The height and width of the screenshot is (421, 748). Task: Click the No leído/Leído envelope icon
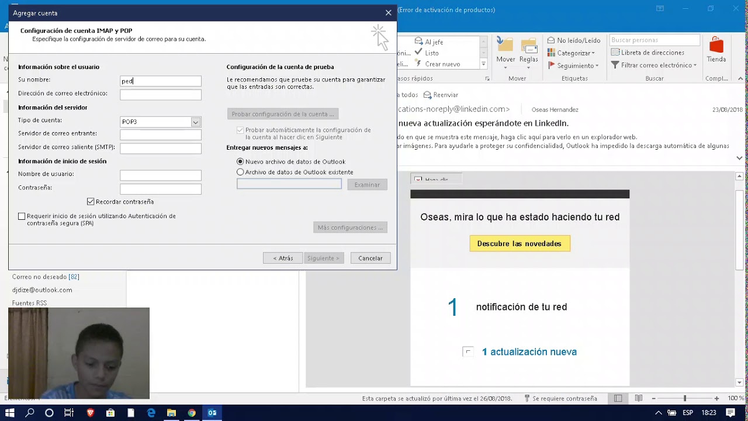point(551,40)
